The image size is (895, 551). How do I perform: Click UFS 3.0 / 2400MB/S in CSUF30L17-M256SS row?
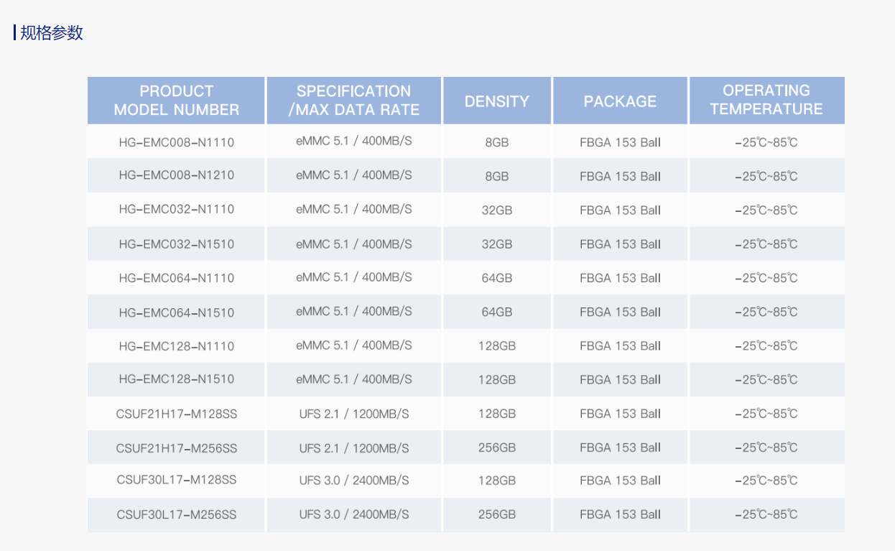(x=354, y=514)
